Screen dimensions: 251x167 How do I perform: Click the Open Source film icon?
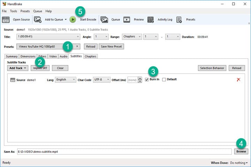[x=6, y=19]
